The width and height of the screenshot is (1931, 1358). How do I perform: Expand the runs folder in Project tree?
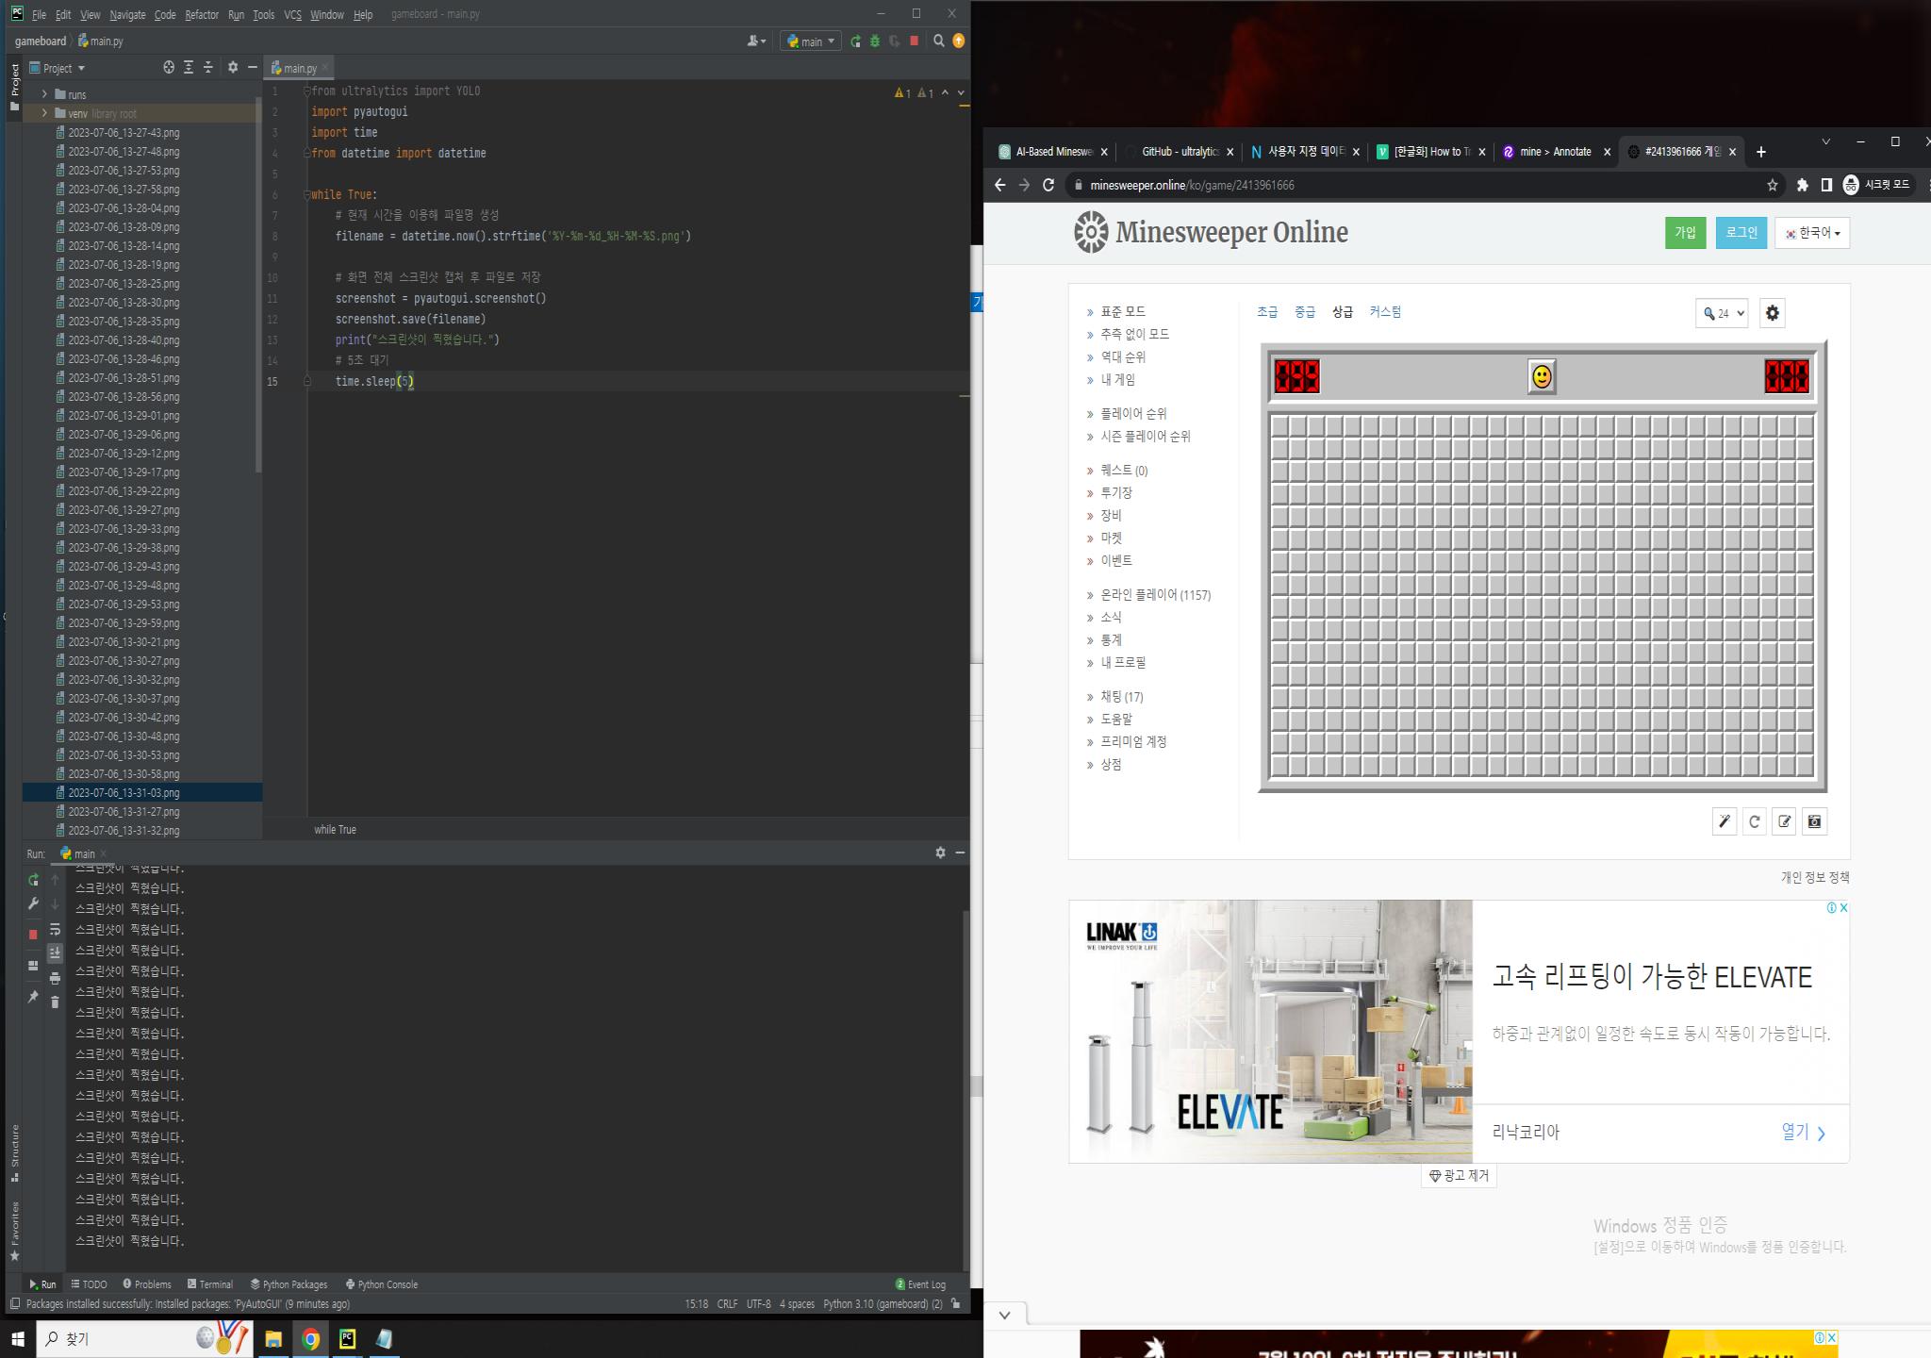[x=44, y=94]
